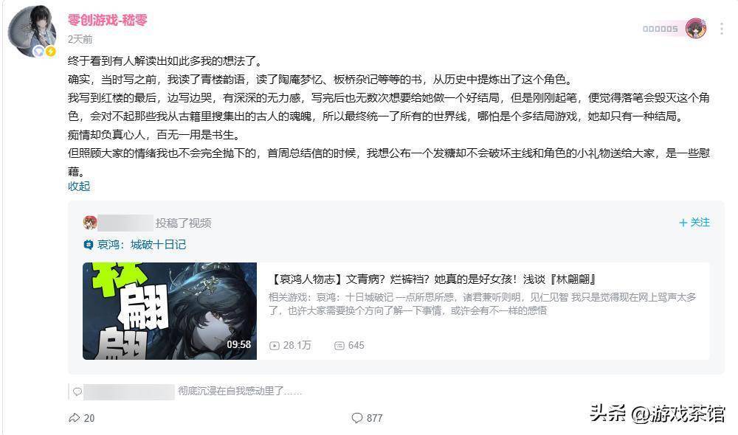Screen dimensions: 738x435
Task: Click the share/forward icon with count 20
Action: click(x=75, y=417)
